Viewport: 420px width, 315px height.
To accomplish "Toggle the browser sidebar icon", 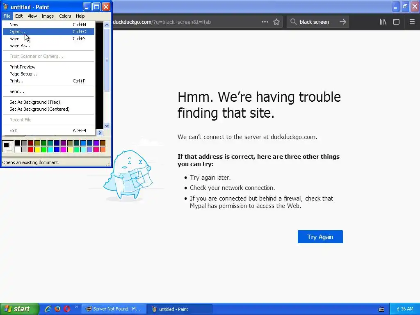I will (x=396, y=22).
